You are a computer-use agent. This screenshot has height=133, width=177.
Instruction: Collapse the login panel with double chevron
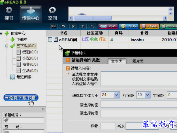[43, 109]
